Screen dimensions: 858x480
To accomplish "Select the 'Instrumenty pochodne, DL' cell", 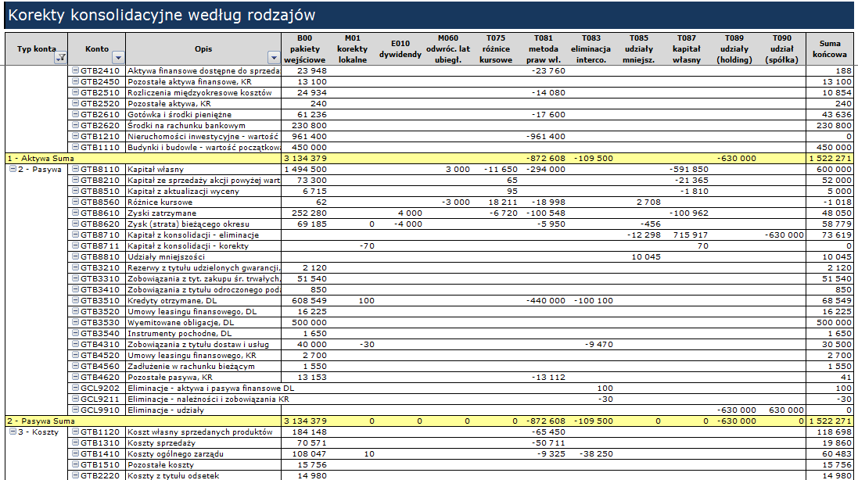I will [203, 333].
